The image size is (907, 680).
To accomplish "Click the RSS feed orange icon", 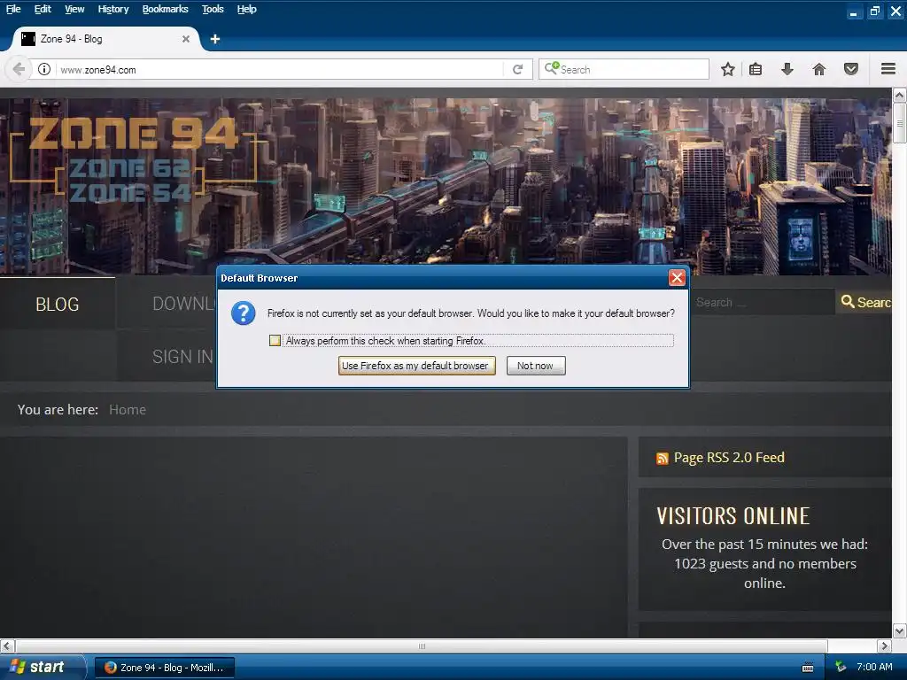I will coord(663,459).
